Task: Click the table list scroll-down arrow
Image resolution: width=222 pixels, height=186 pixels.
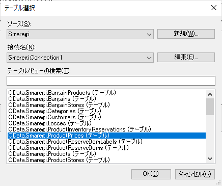Action: (x=210, y=159)
